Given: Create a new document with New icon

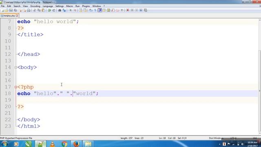Looking at the screenshot, I should tap(2, 10).
